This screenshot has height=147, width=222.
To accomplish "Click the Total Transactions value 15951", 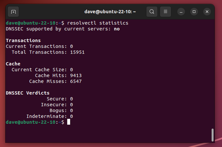I will (77, 52).
